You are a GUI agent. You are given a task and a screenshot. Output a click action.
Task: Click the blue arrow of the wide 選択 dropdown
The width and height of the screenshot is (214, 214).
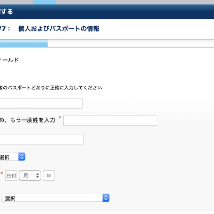coord(106,198)
